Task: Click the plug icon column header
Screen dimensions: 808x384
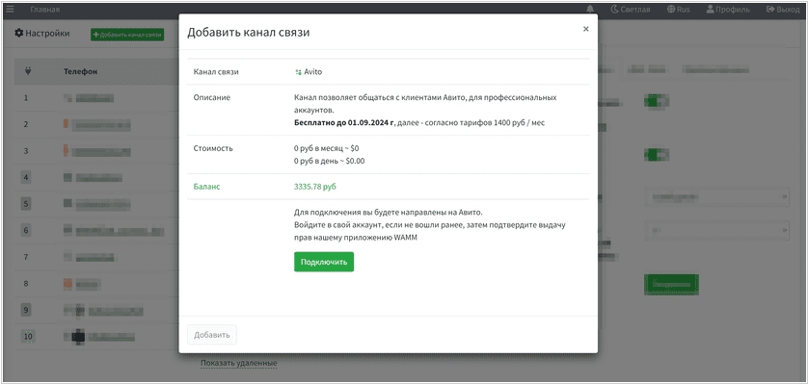Action: [x=28, y=71]
